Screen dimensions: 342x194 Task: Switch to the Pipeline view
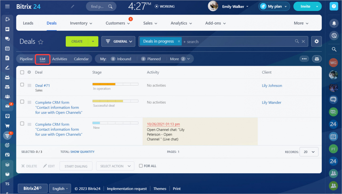26,59
